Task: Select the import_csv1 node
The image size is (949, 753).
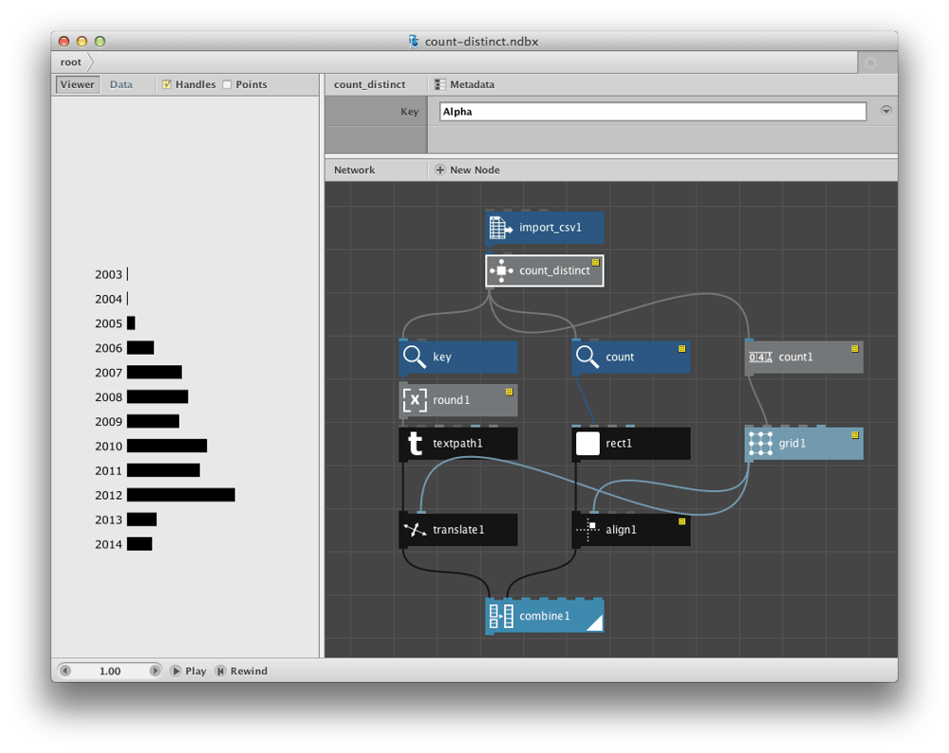Action: coord(545,228)
